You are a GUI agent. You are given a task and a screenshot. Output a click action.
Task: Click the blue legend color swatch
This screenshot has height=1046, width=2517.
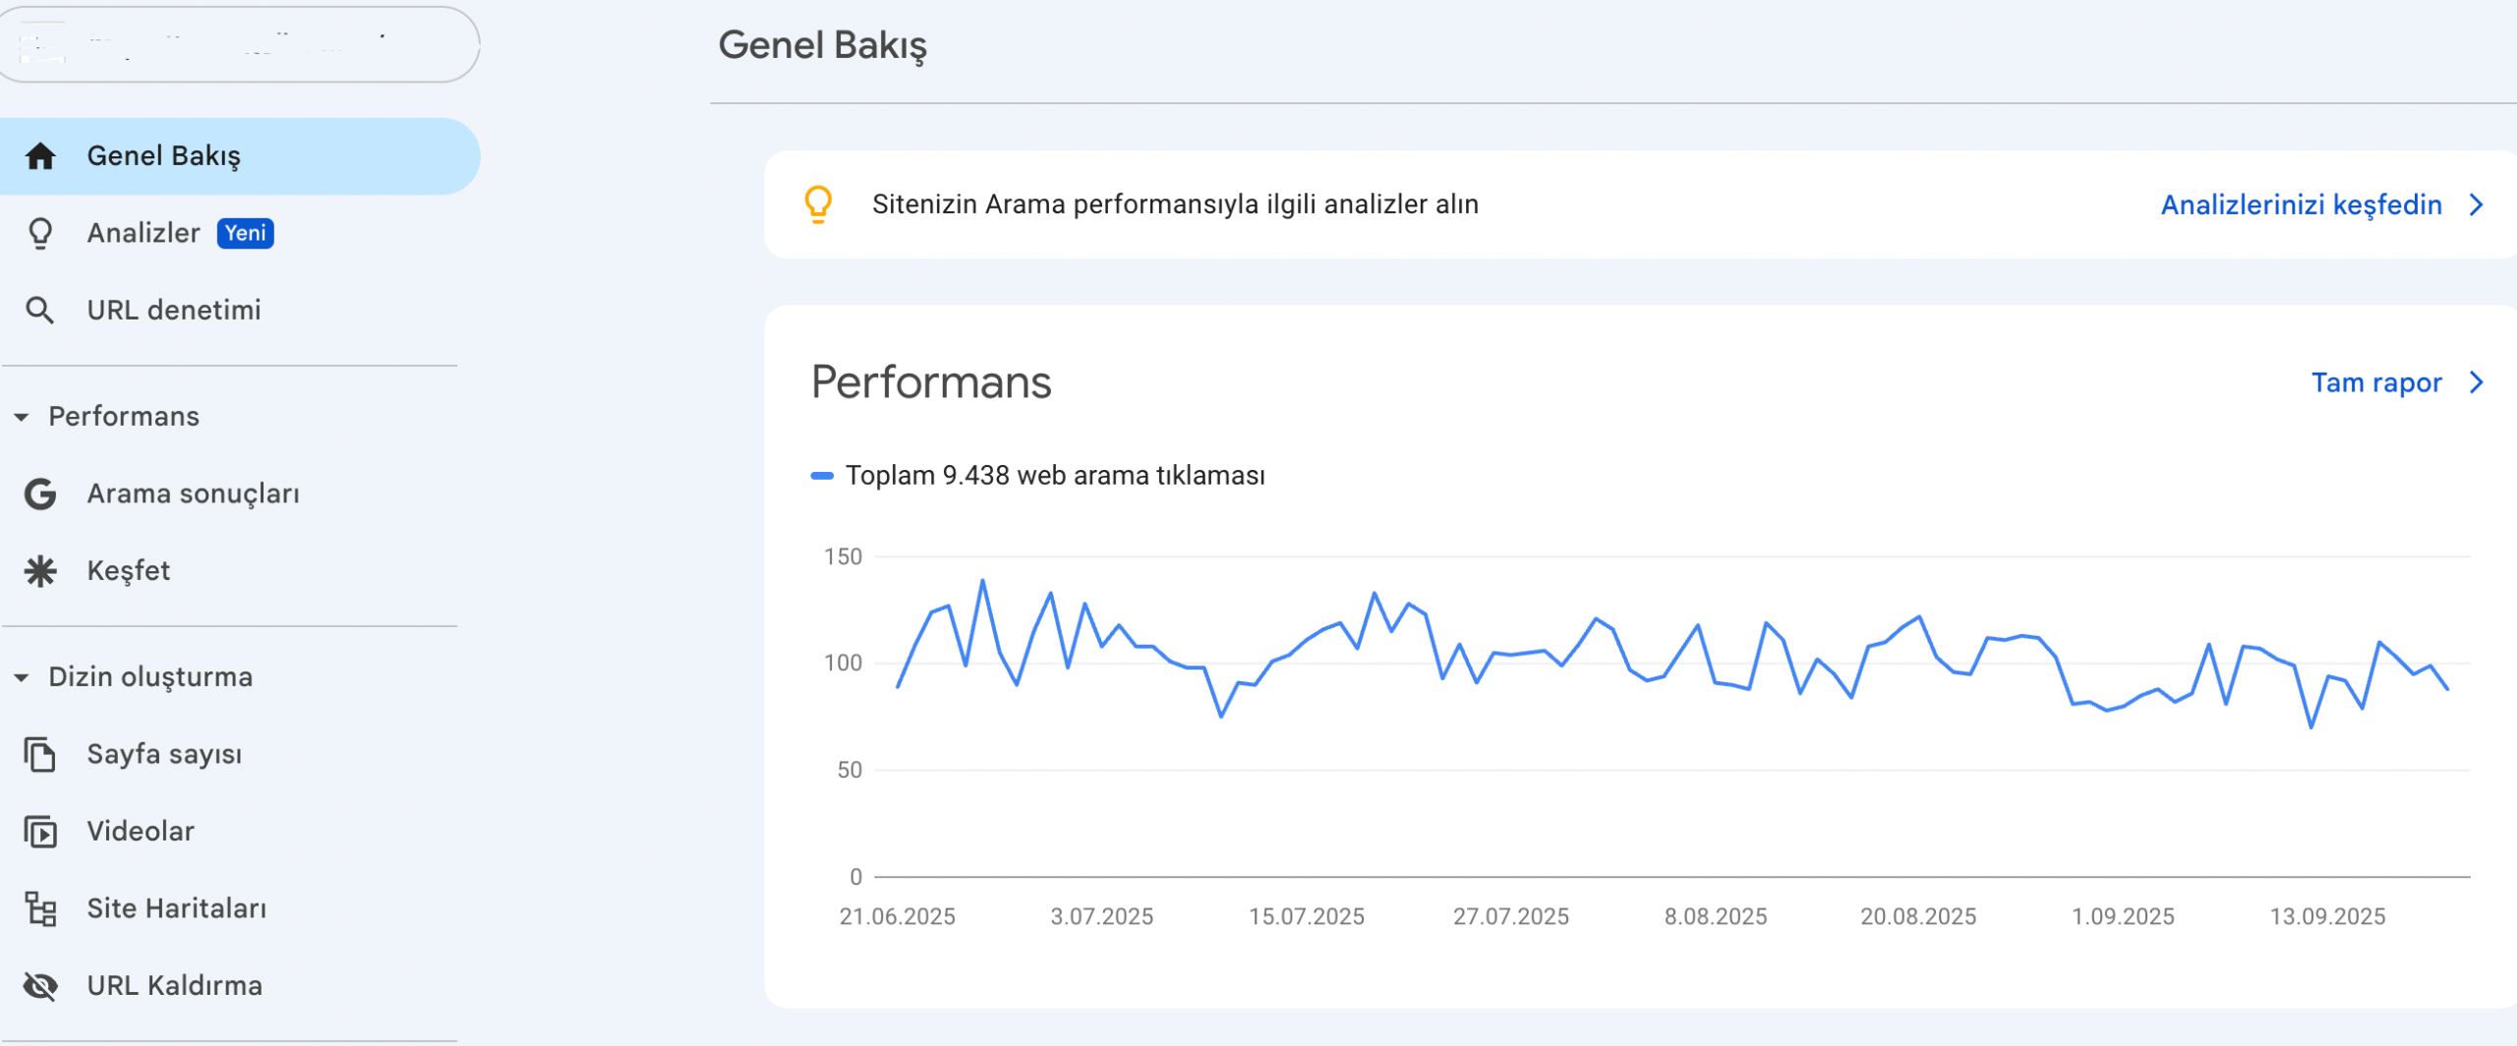(x=820, y=475)
